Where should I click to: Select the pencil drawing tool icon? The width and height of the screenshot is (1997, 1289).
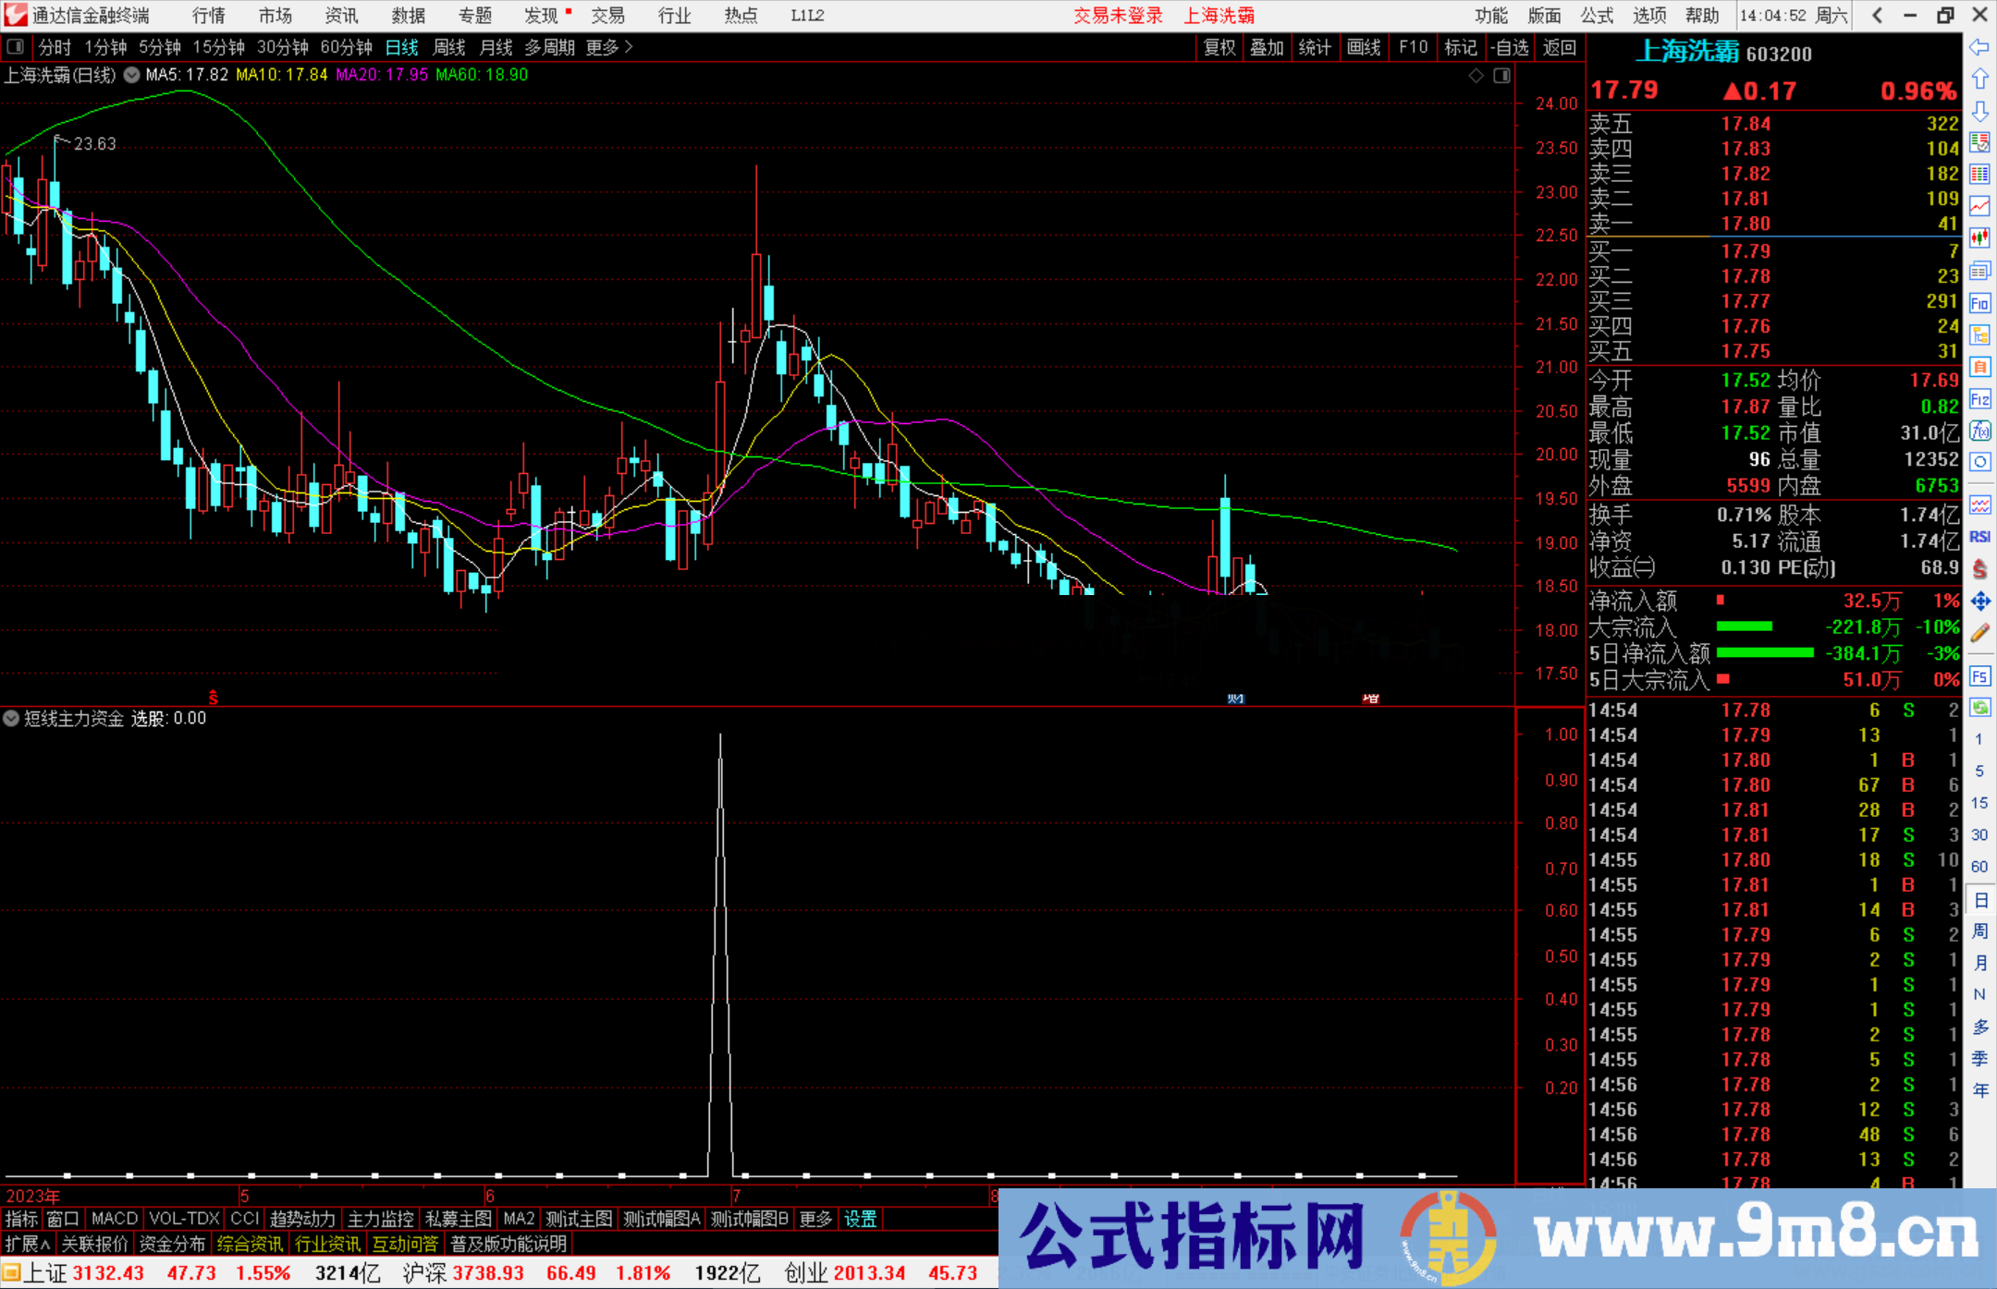tap(1979, 633)
